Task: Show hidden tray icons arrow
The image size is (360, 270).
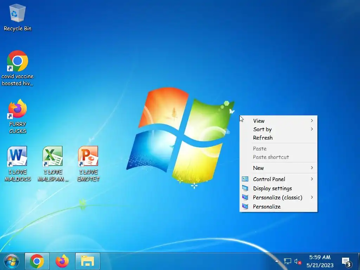Action: click(277, 261)
